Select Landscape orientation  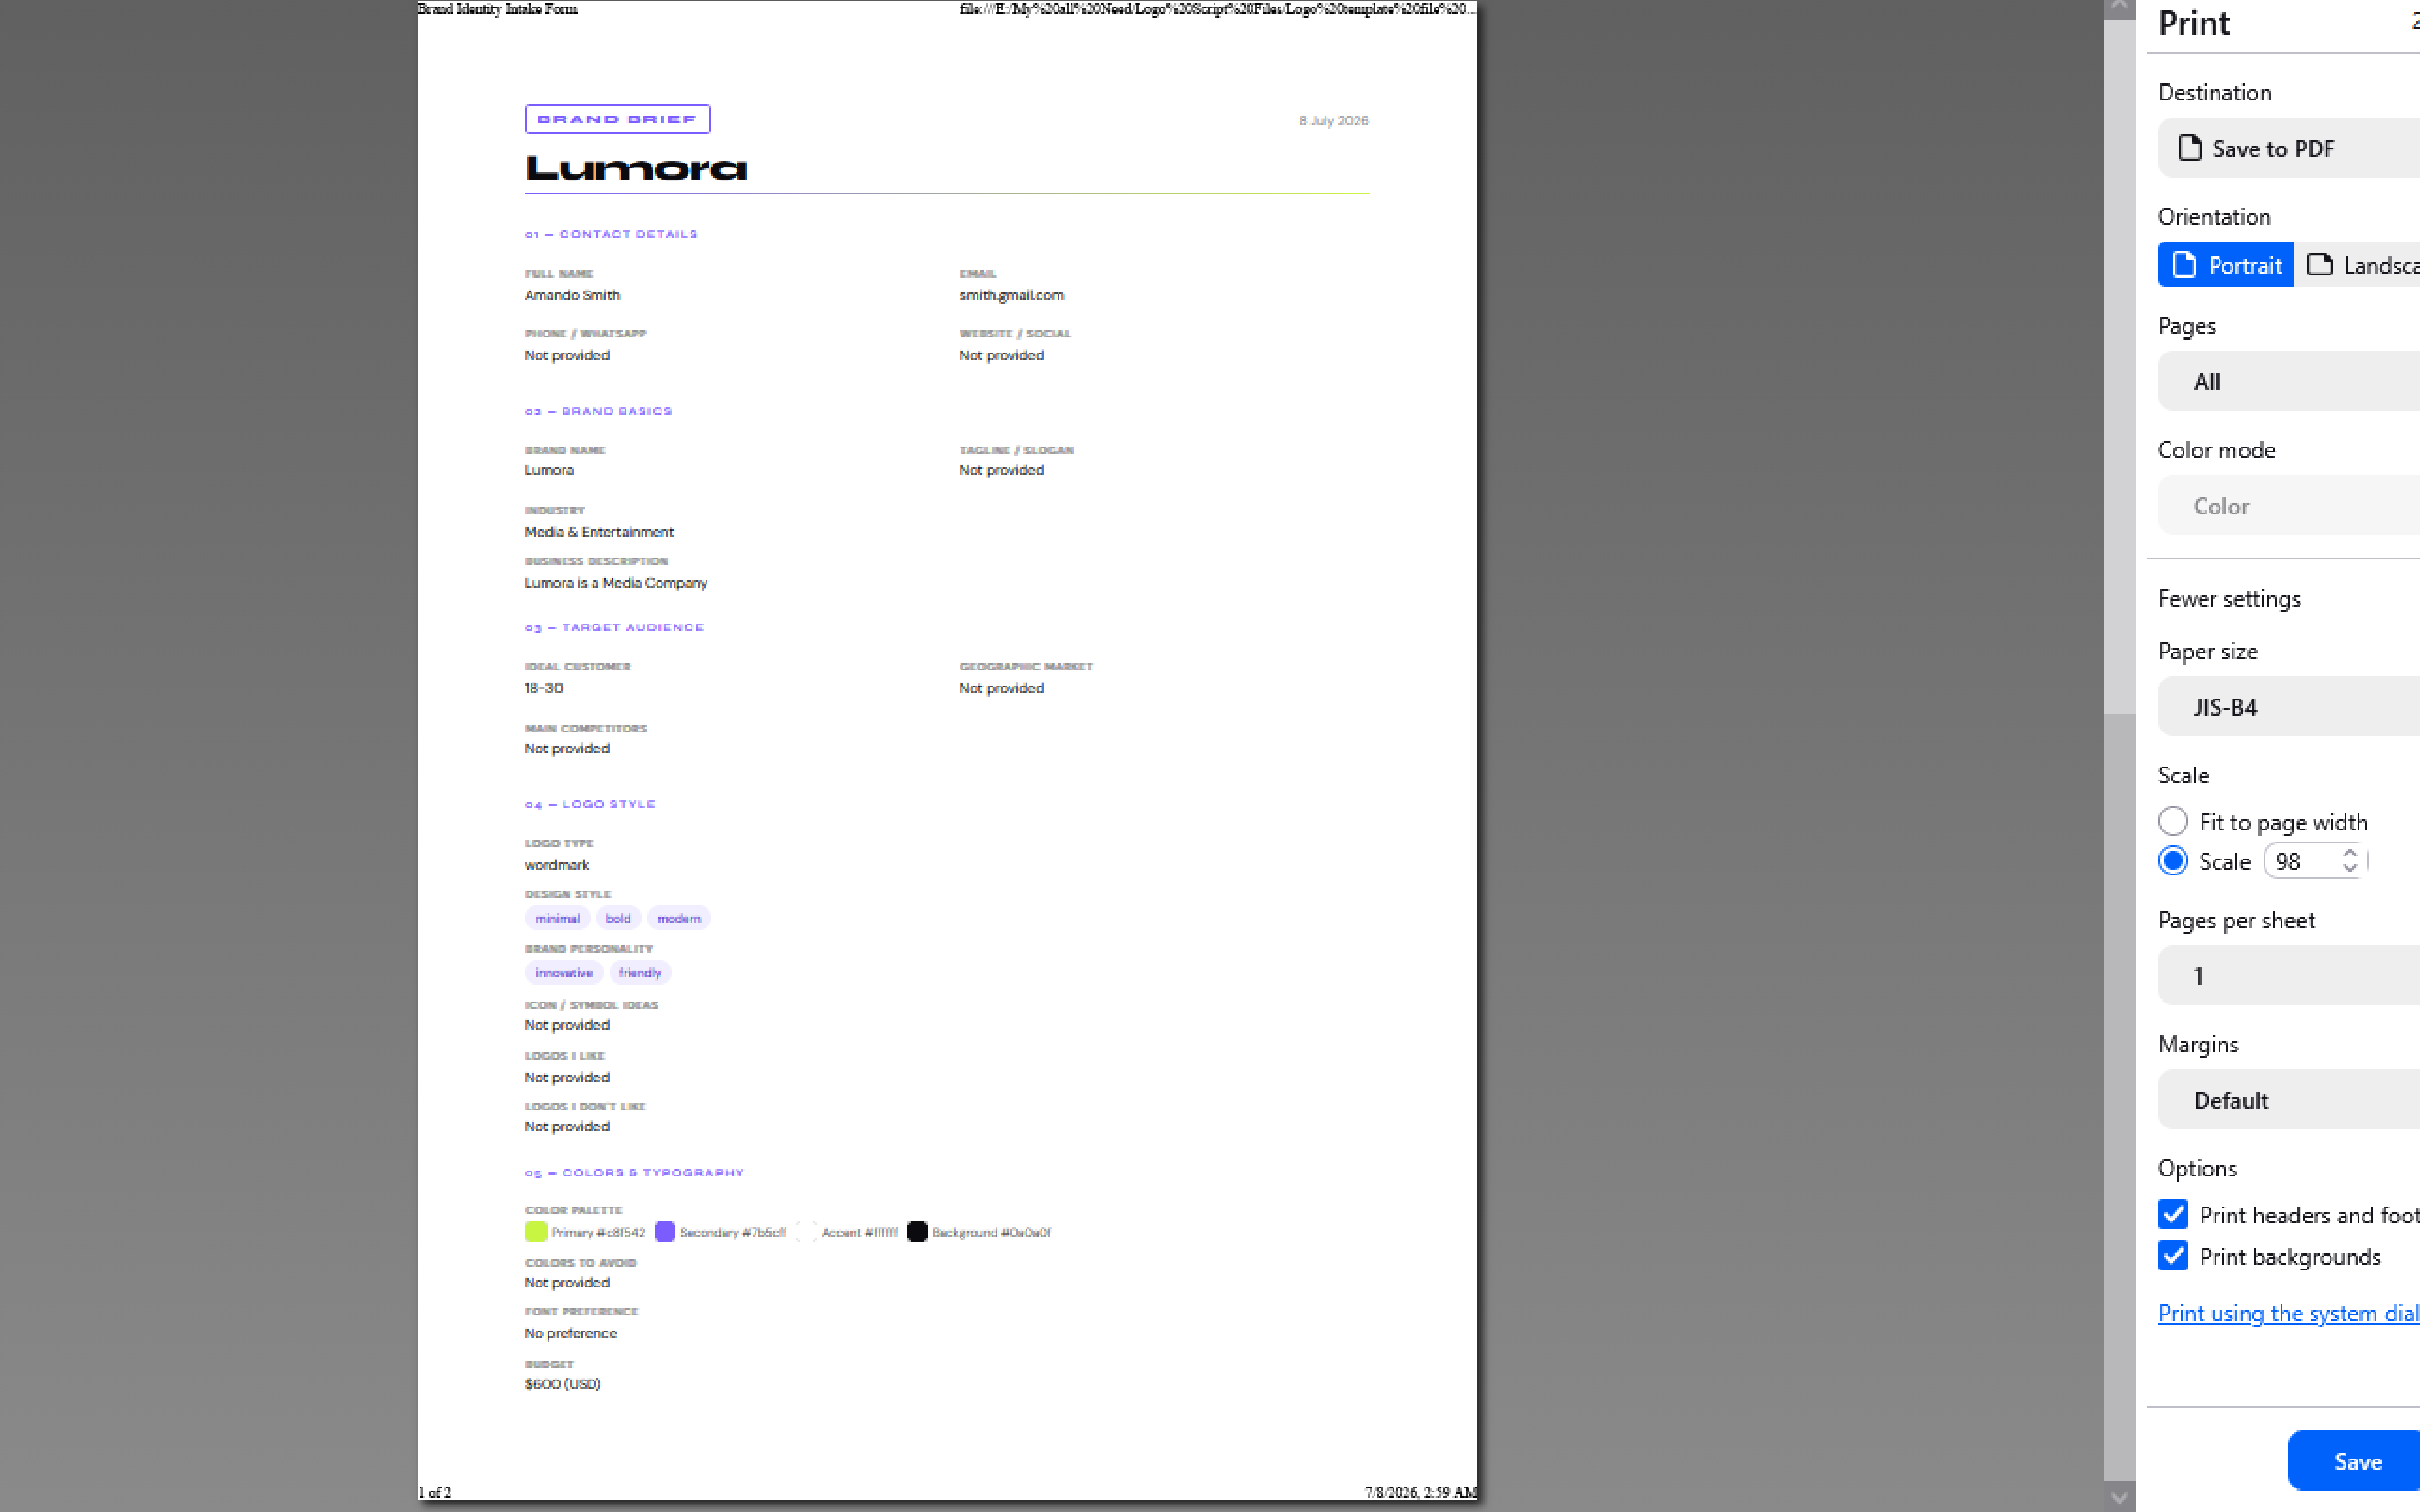click(2357, 265)
